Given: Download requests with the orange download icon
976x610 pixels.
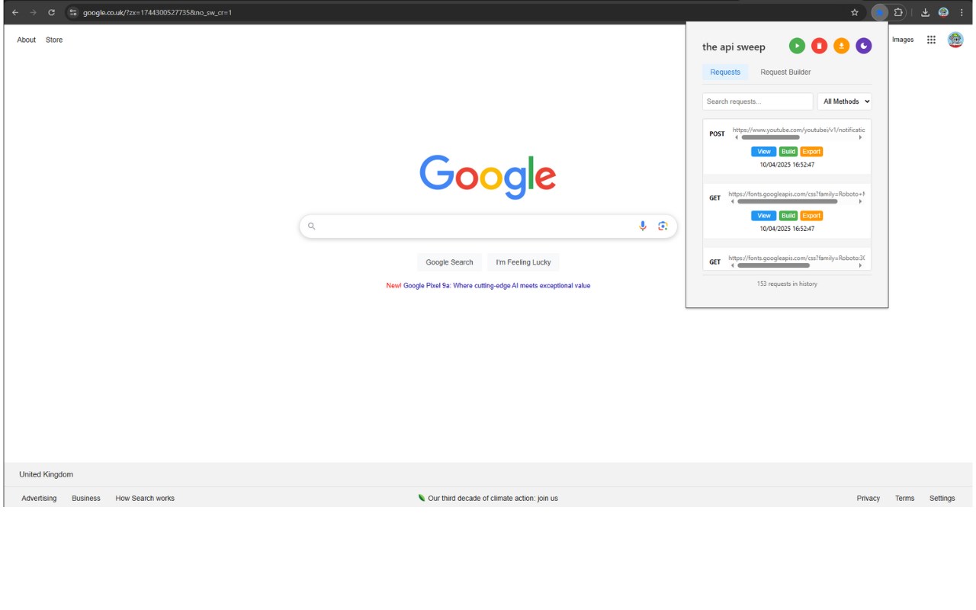Looking at the screenshot, I should tap(841, 47).
